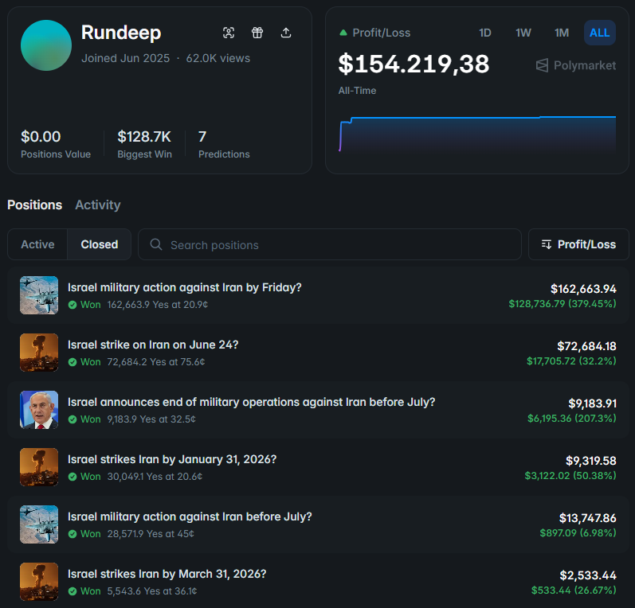This screenshot has height=608, width=635.
Task: Open 'Israel strikes Iran by January 31, 2026?'
Action: (x=172, y=459)
